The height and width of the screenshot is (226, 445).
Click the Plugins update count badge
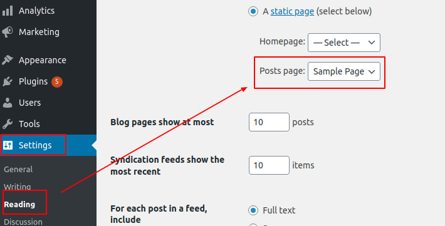click(x=57, y=81)
